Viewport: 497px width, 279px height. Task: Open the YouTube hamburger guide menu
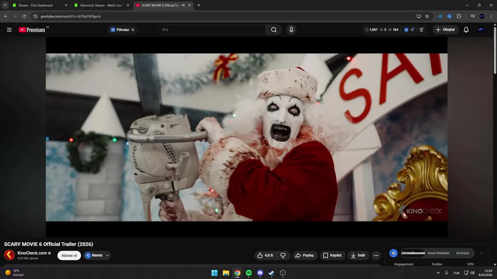(x=9, y=30)
